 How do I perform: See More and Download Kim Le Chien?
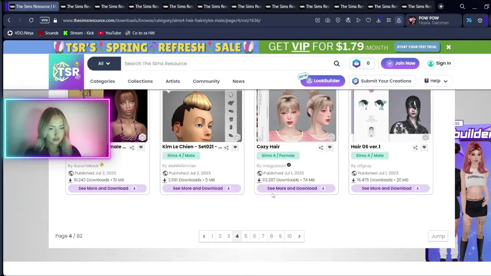click(201, 188)
